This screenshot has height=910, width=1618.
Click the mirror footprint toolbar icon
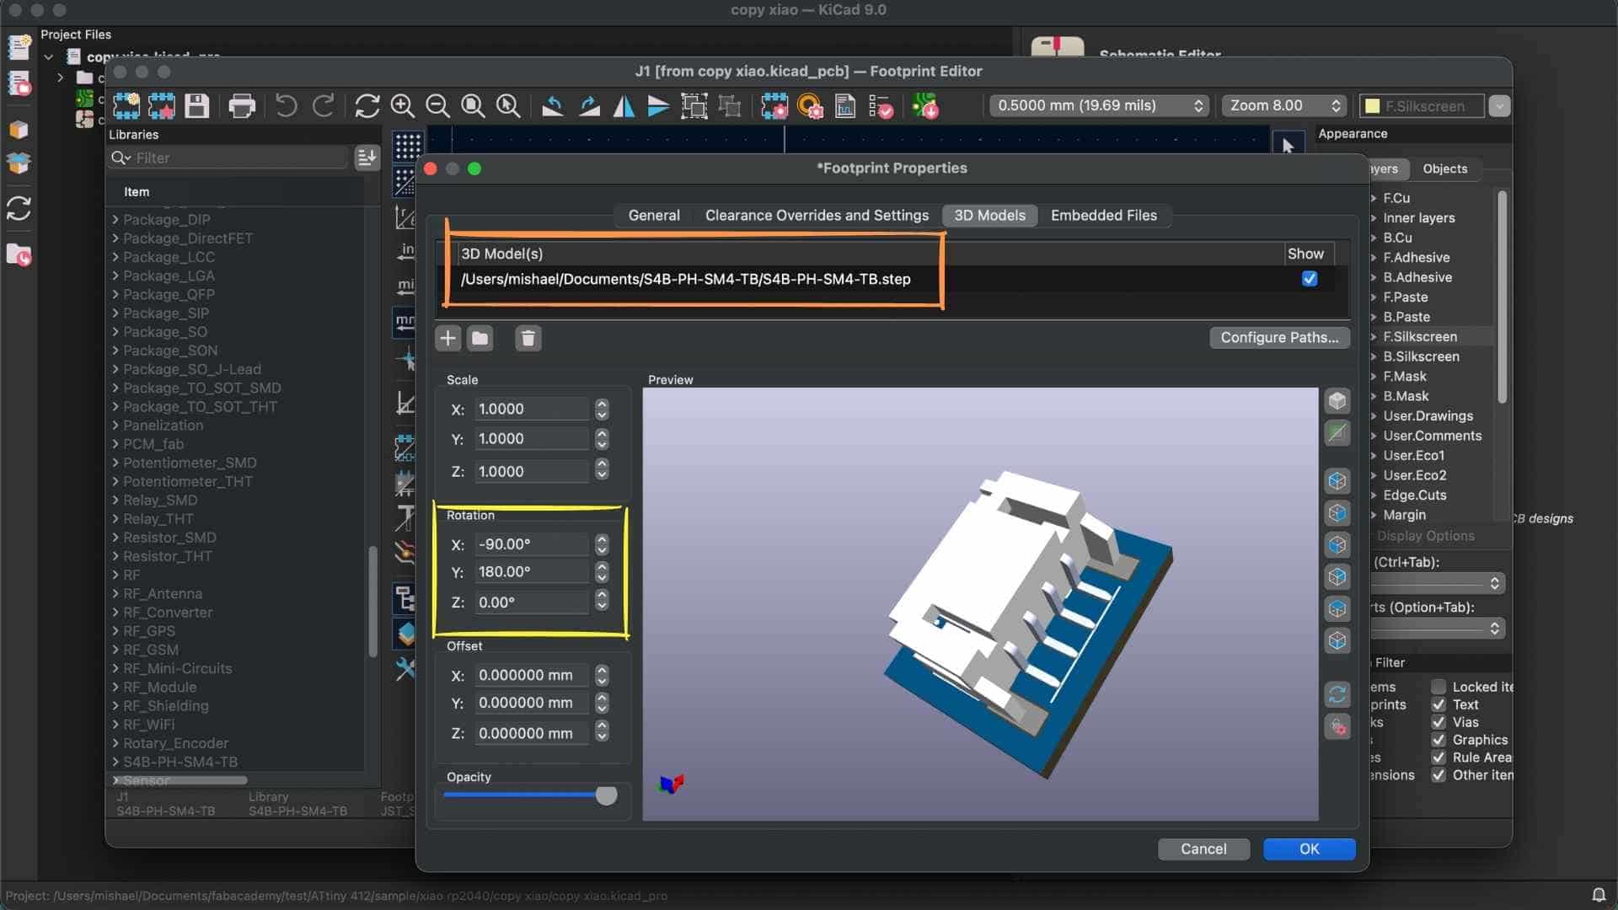click(624, 106)
